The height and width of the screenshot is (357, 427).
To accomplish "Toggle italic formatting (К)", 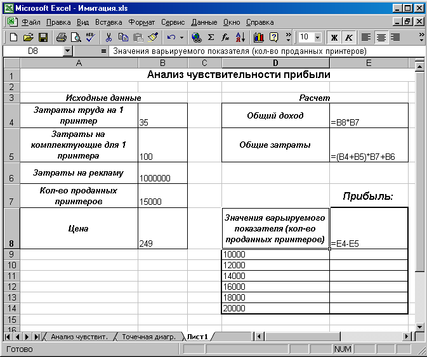I will pyautogui.click(x=349, y=37).
